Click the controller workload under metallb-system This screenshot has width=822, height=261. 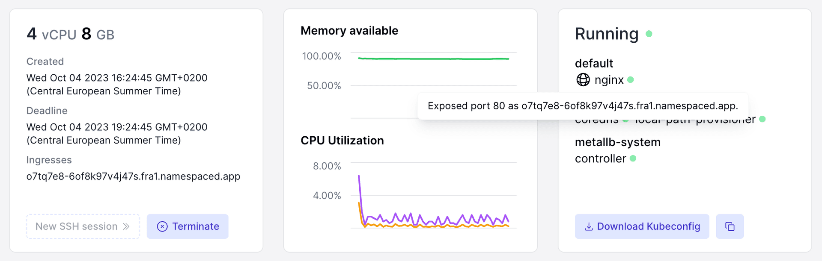pyautogui.click(x=600, y=158)
